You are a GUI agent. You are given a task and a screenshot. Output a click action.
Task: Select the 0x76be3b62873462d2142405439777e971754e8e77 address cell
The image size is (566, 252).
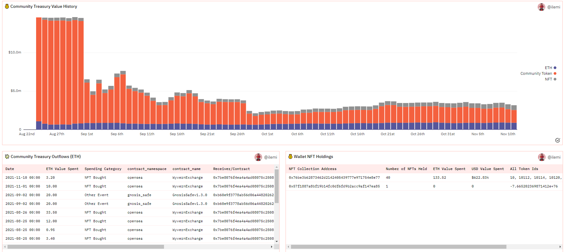pos(334,178)
